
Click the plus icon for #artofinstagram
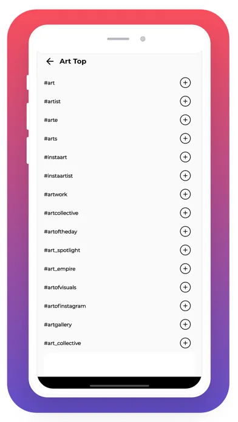[185, 306]
